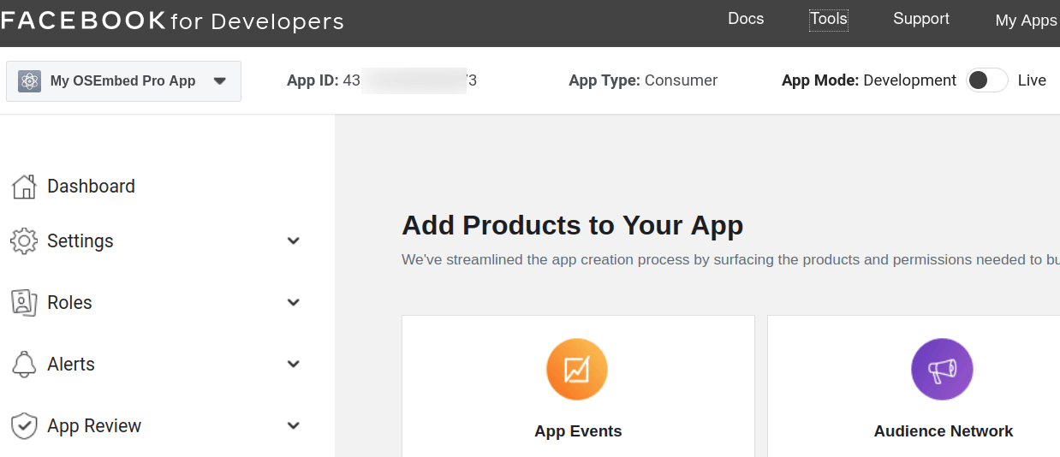Click the orange App Events icon

[577, 370]
